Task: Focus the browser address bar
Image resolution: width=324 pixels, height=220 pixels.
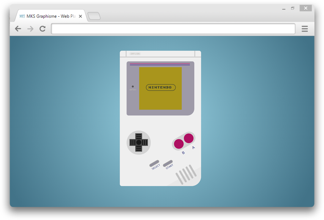Action: click(x=173, y=29)
